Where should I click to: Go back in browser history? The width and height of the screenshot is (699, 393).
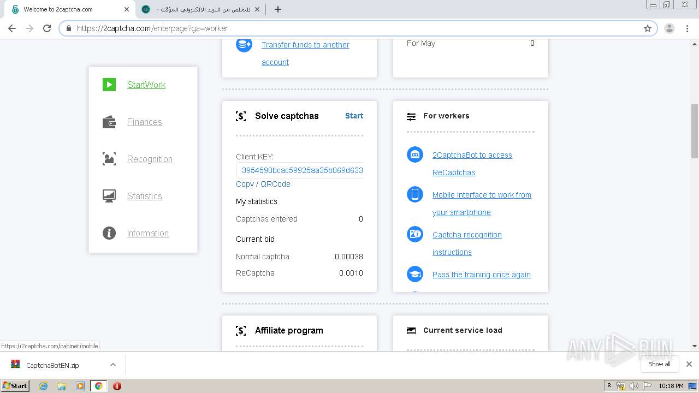12,28
